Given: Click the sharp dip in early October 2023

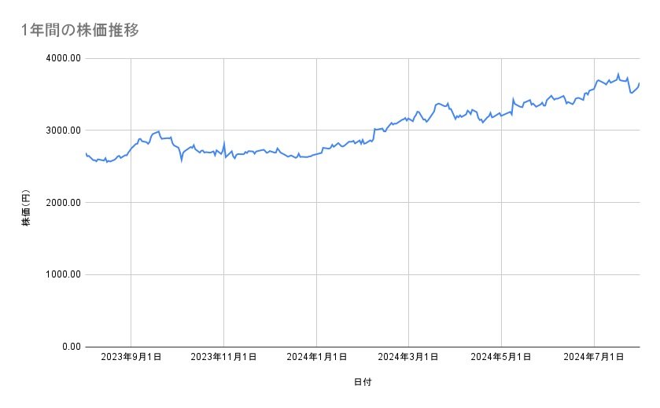Looking at the screenshot, I should [x=182, y=160].
